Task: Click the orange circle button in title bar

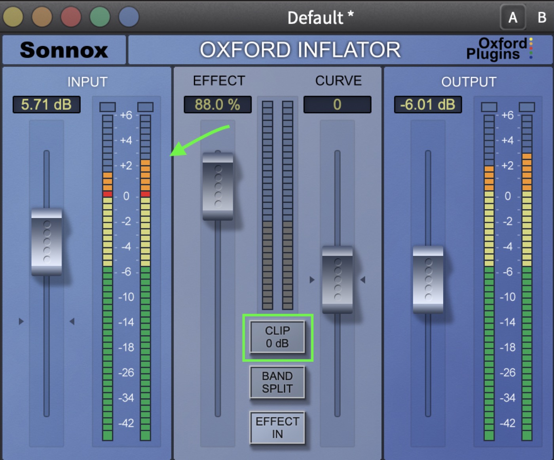Action: pos(42,17)
